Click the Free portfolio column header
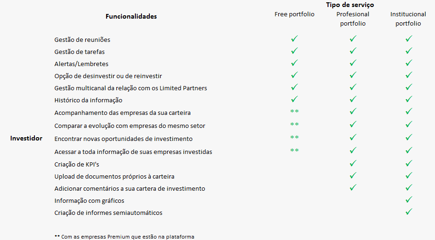This screenshot has width=435, height=240. point(294,14)
